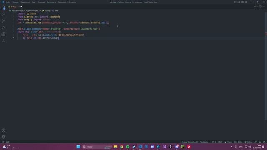The image size is (267, 150).
Task: Open PyCharm from the taskbar
Action: 183,147
